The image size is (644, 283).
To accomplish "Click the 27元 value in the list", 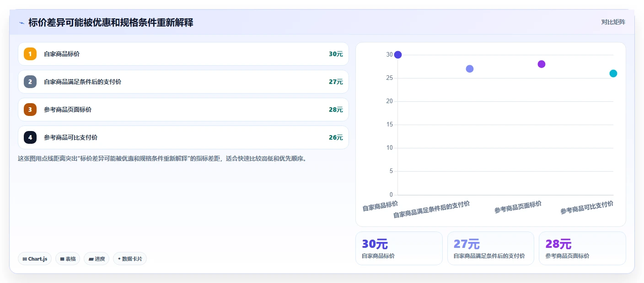I will [336, 82].
